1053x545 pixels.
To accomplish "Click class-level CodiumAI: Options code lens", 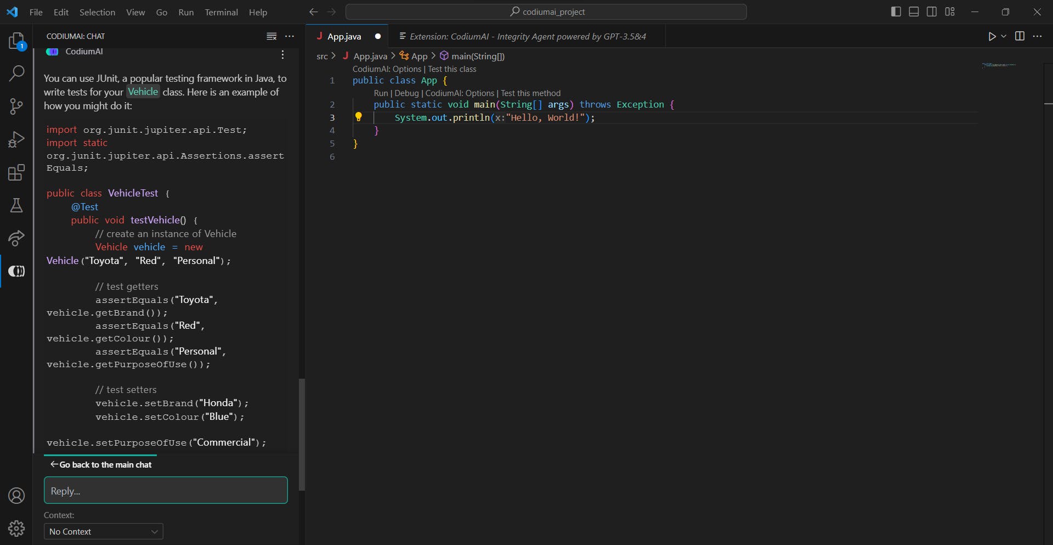I will coord(387,69).
